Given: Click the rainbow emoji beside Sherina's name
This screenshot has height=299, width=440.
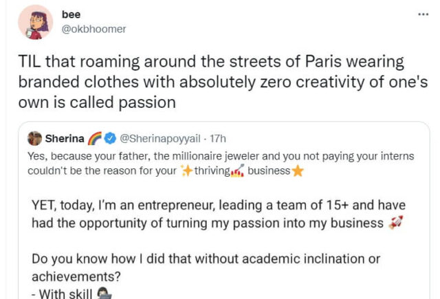Looking at the screenshot, I should pos(93,138).
